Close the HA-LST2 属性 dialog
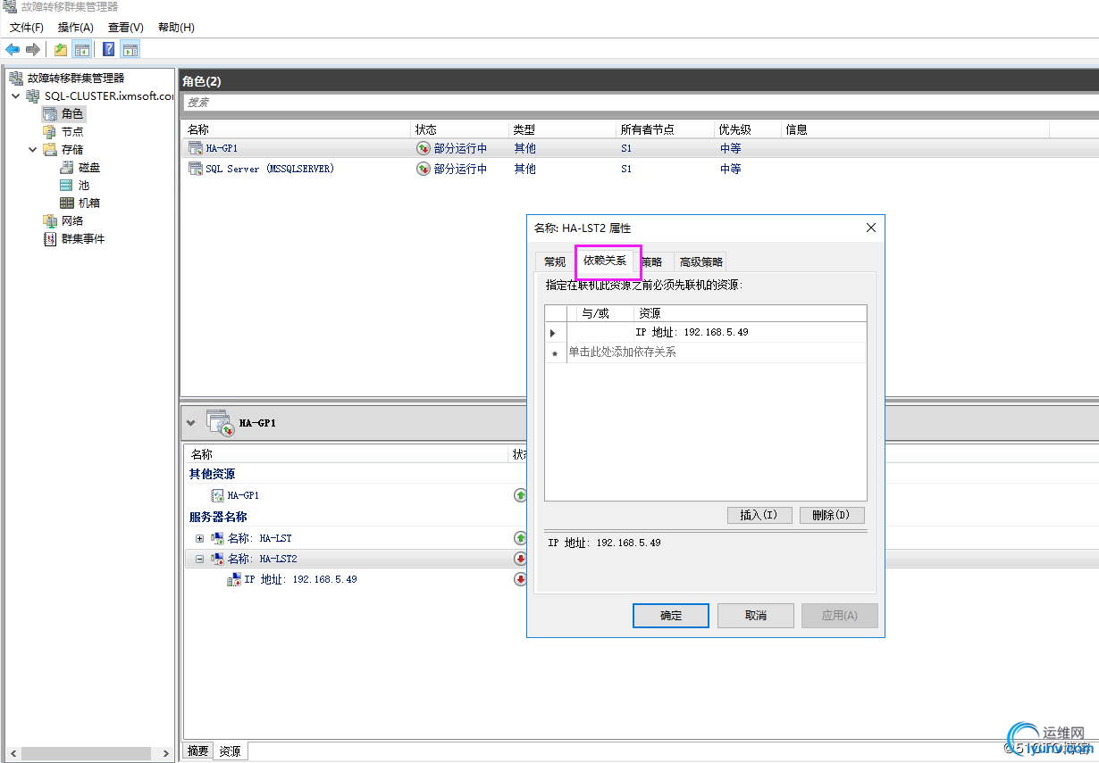Image resolution: width=1099 pixels, height=763 pixels. point(871,228)
